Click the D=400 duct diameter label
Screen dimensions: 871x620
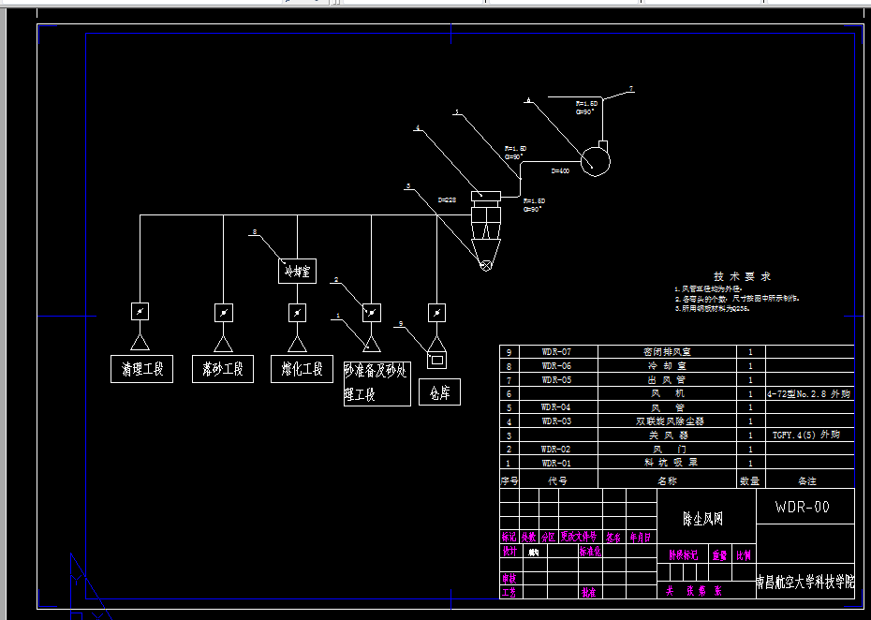click(x=560, y=171)
